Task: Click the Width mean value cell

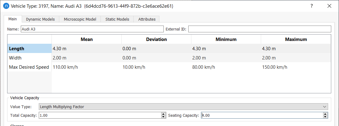Action: (x=86, y=58)
